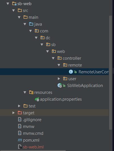Click the blue java source folder icon
This screenshot has height=151, width=114.
coord(31,24)
